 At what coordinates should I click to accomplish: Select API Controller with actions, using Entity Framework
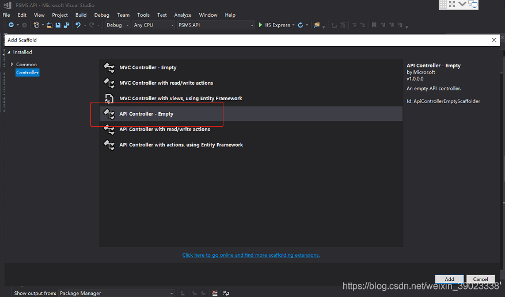(251, 145)
